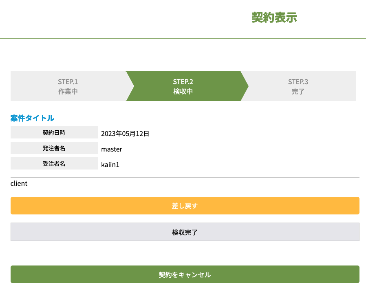
Task: Click the 完了 label under STEP.3
Action: pos(298,91)
